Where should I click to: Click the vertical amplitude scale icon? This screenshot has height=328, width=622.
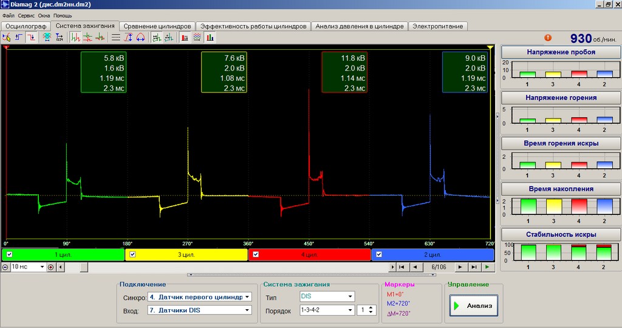128,38
